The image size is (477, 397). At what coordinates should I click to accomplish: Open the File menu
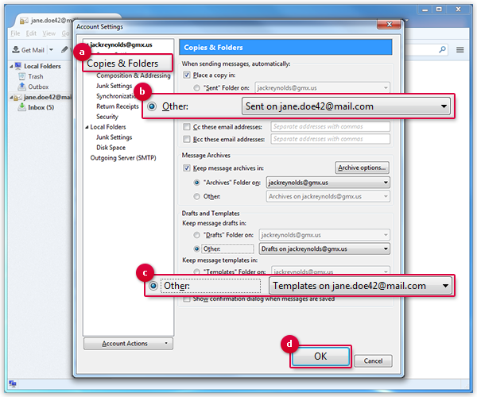15,33
